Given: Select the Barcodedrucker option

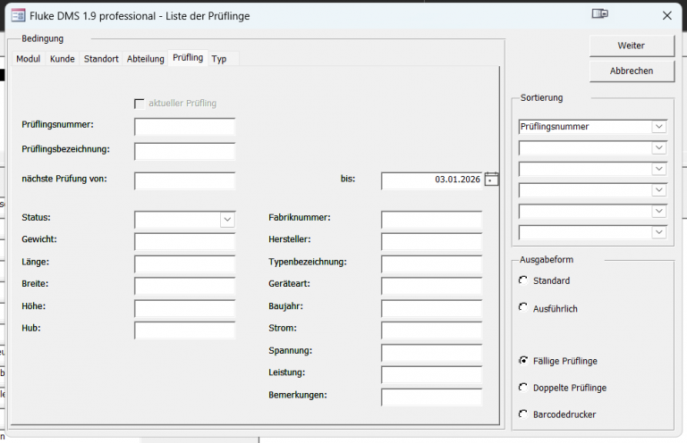Looking at the screenshot, I should (x=523, y=414).
